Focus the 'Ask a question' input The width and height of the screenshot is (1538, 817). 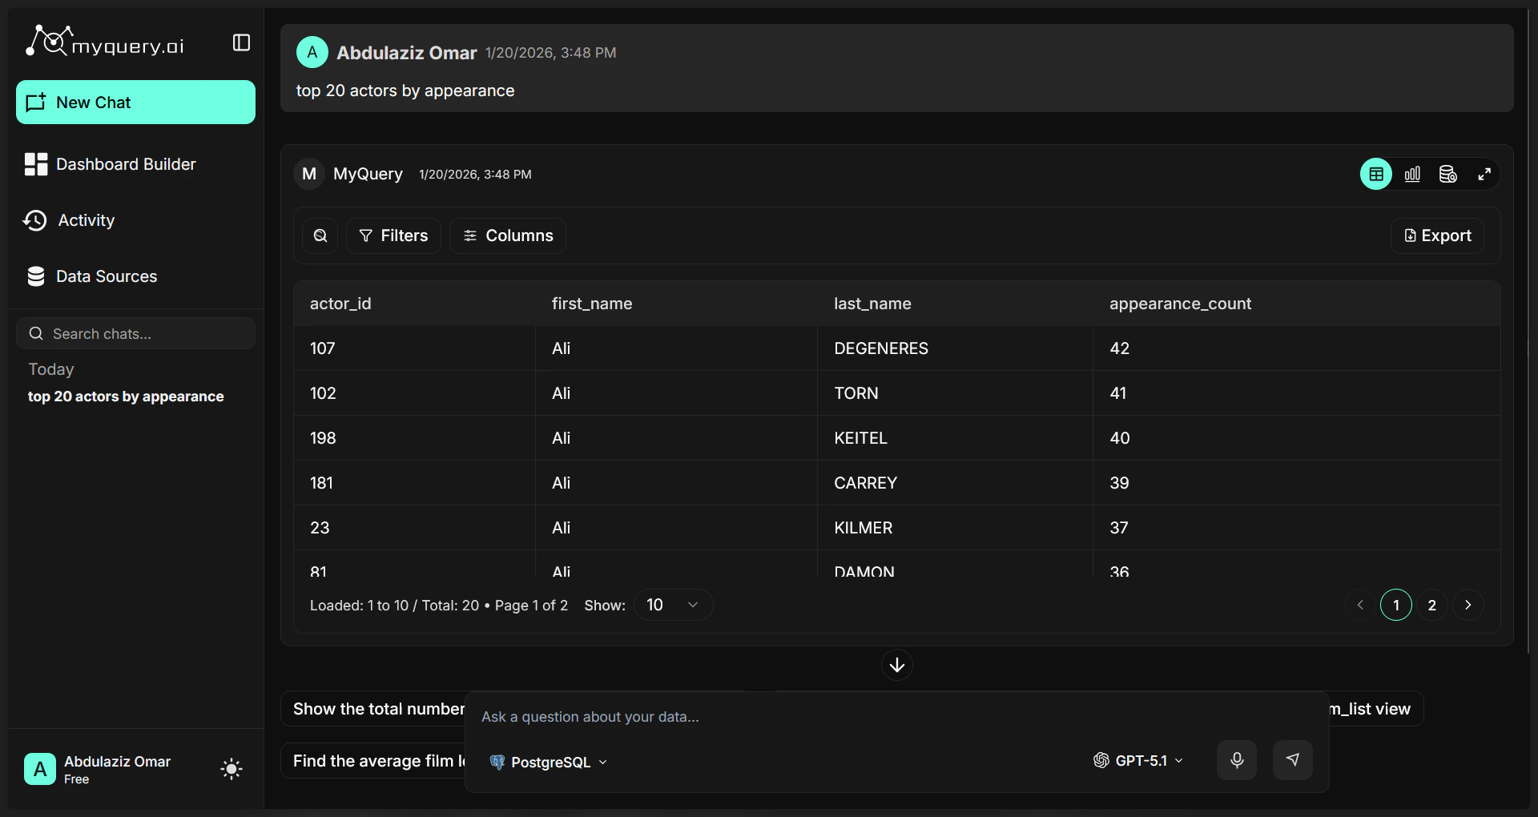click(896, 717)
